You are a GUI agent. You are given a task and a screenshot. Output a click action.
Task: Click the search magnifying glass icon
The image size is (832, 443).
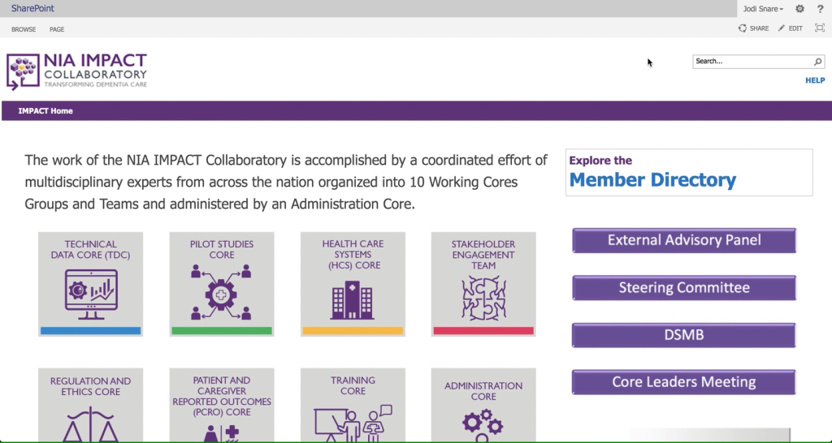(817, 62)
